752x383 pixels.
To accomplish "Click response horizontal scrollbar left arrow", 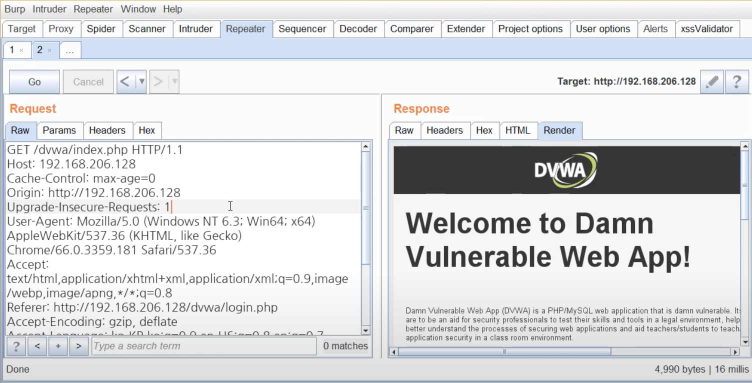I will pos(394,352).
